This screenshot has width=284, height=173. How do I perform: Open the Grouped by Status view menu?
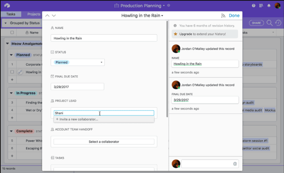coord(22,23)
